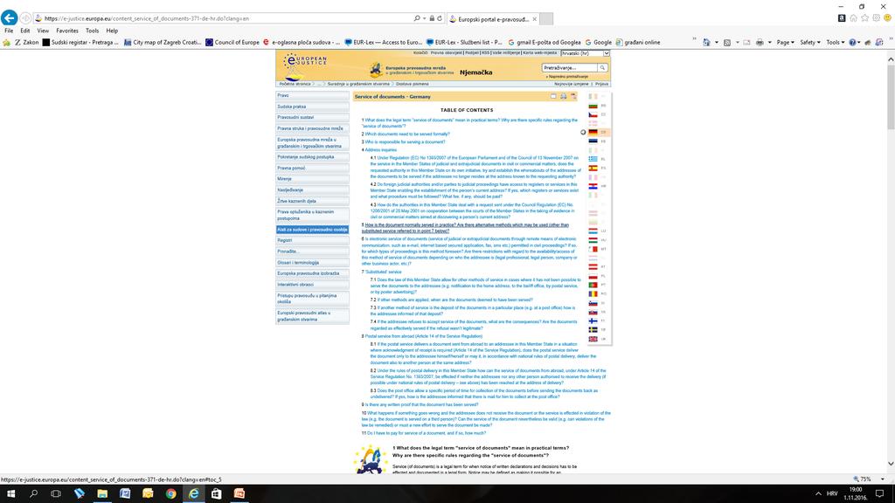
Task: Open the zoom level 75% dropdown arrow
Action: (883, 479)
